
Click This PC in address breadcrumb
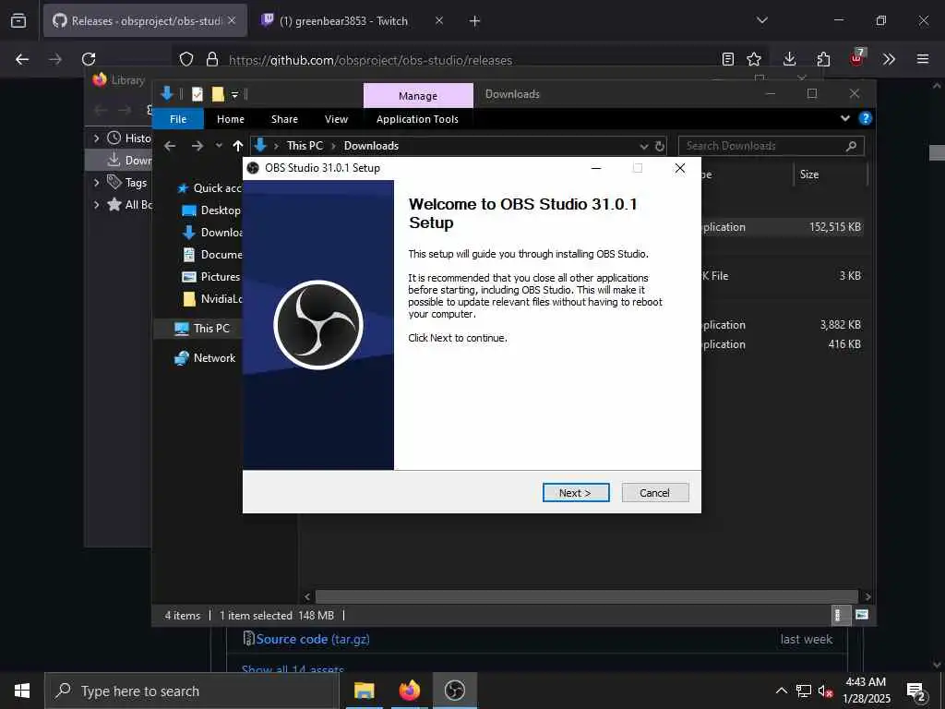[305, 145]
